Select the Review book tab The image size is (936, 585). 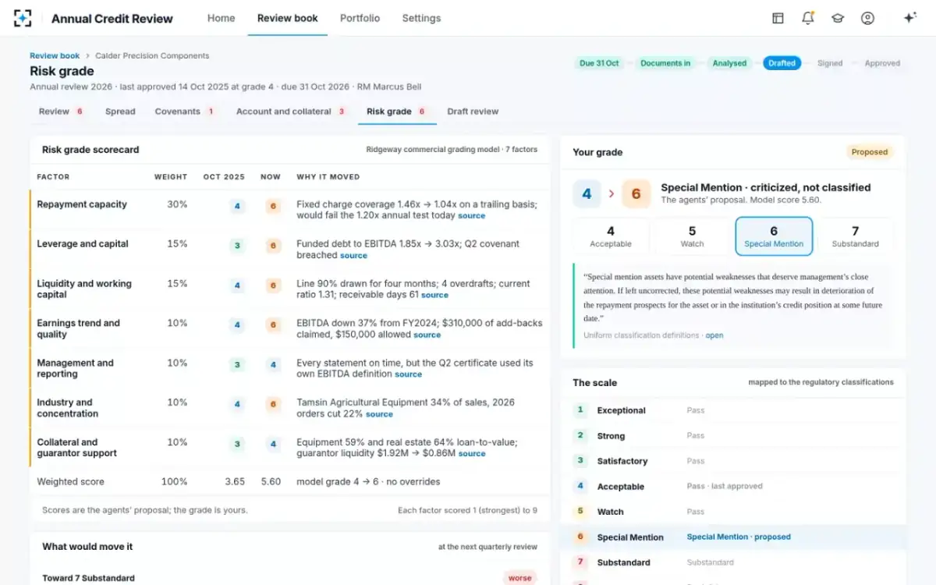(x=288, y=18)
